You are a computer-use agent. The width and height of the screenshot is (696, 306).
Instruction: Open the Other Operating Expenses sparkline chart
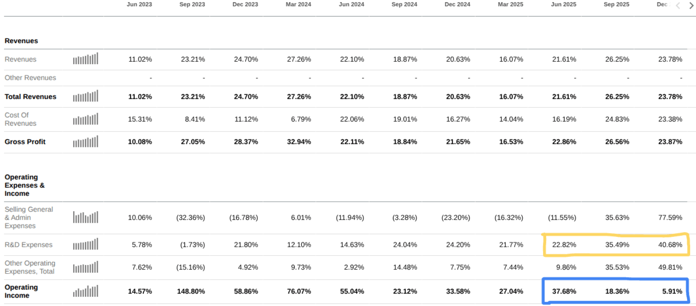tap(86, 267)
